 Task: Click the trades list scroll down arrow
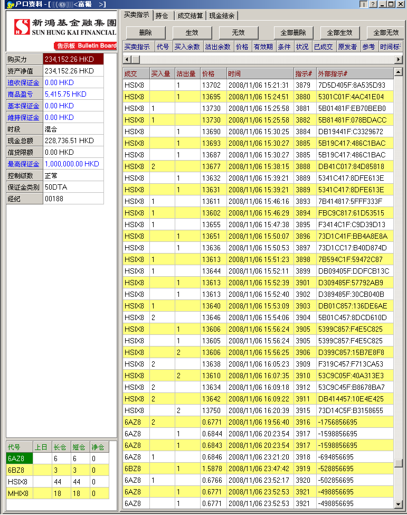(x=399, y=504)
